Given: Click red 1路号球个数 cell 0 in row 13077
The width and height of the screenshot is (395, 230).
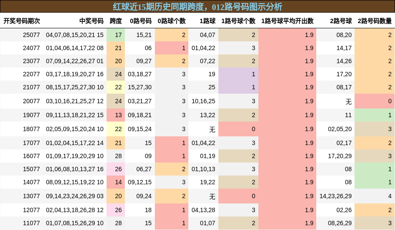Looking at the screenshot, I should tap(238, 196).
